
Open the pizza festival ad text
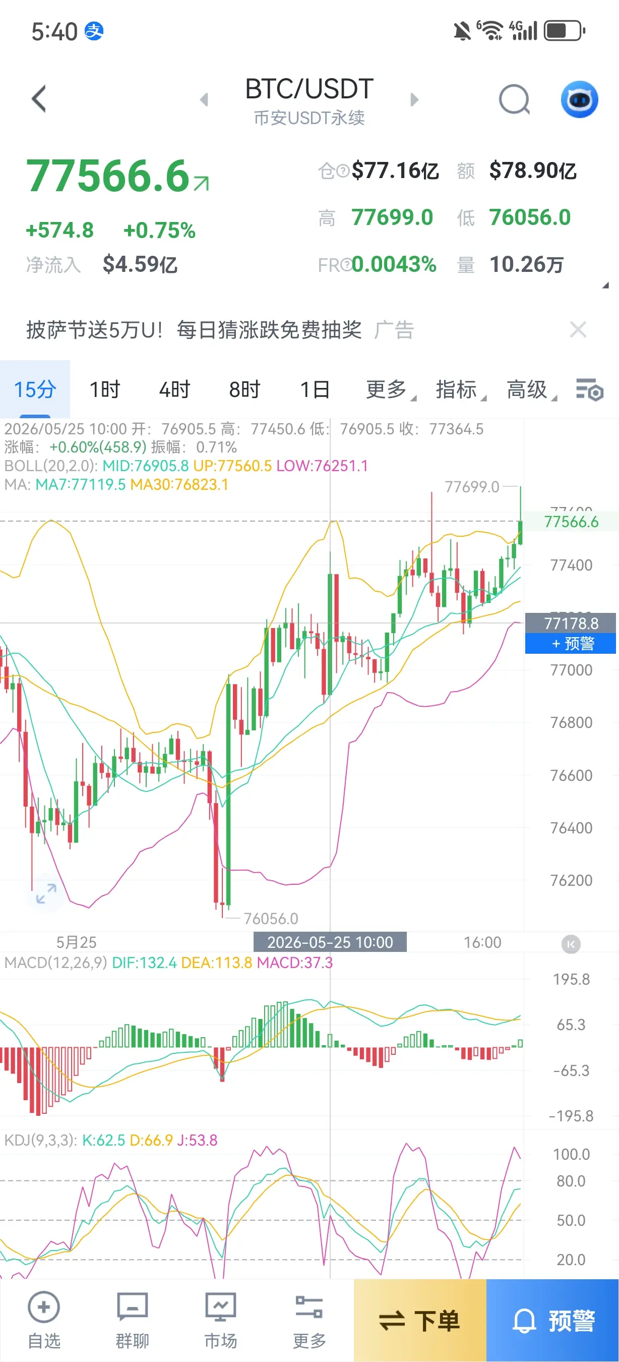194,330
